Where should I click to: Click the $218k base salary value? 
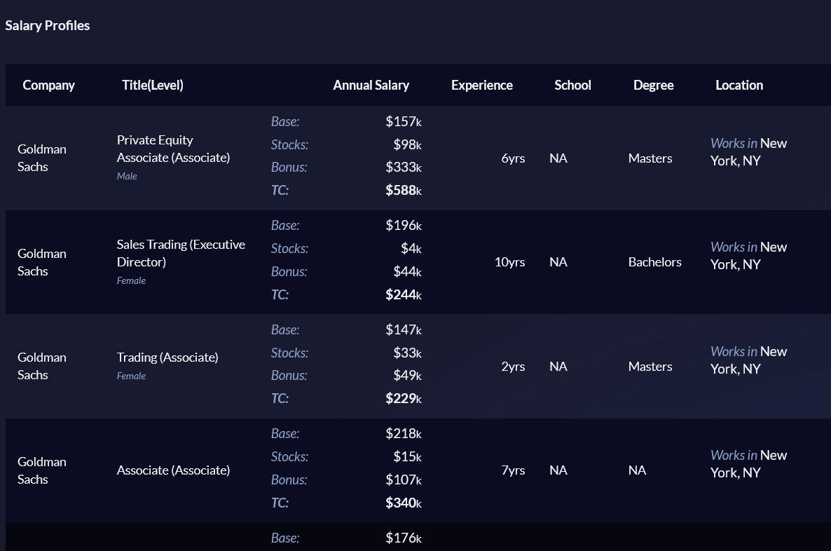tap(404, 434)
